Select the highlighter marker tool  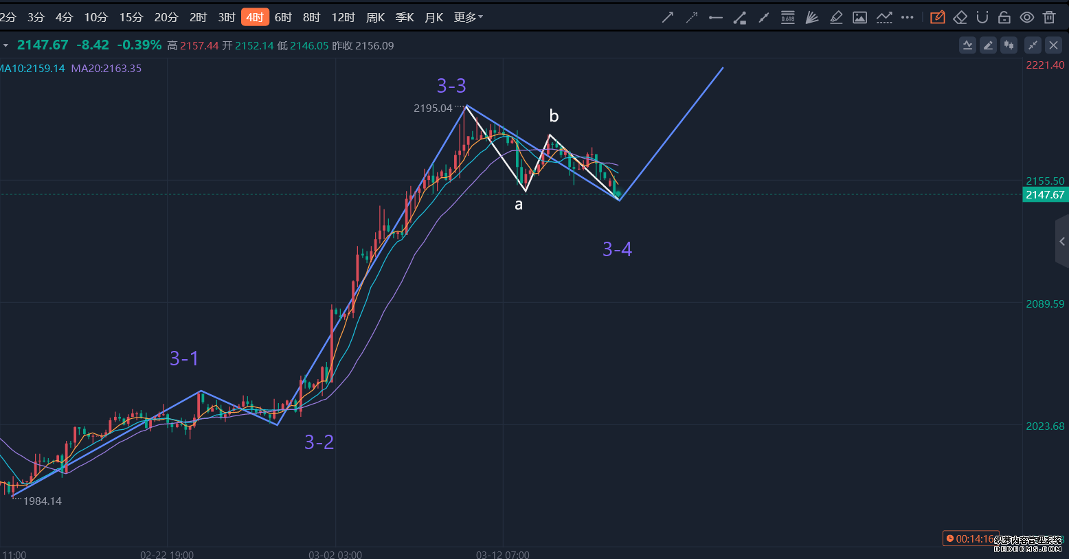click(x=835, y=17)
